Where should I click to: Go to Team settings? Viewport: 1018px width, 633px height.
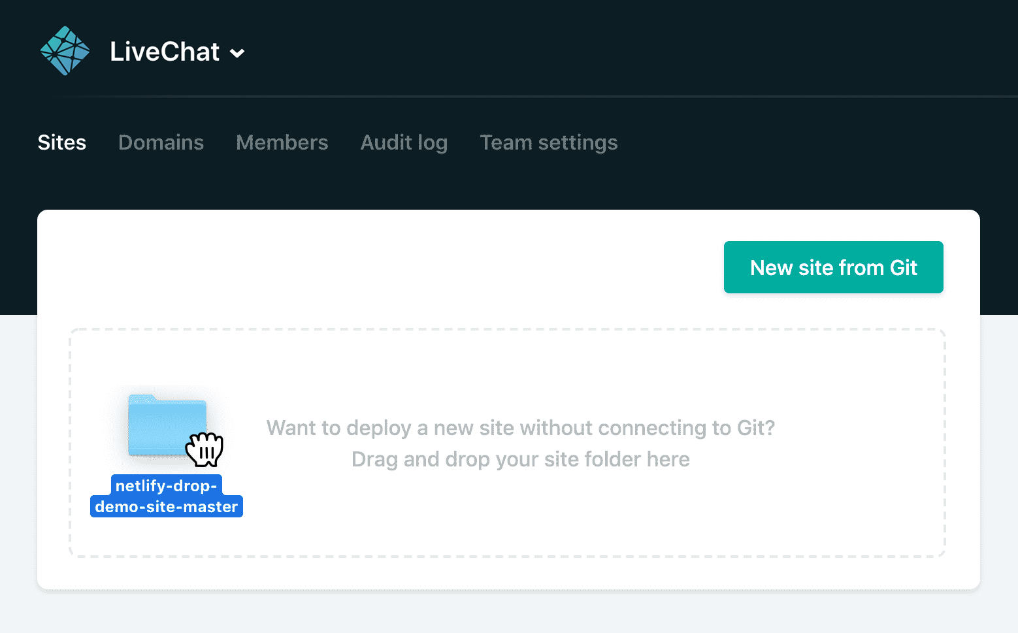(549, 142)
